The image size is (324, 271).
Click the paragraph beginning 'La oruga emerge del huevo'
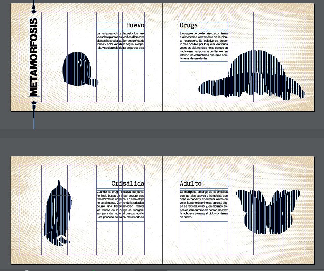204,46
